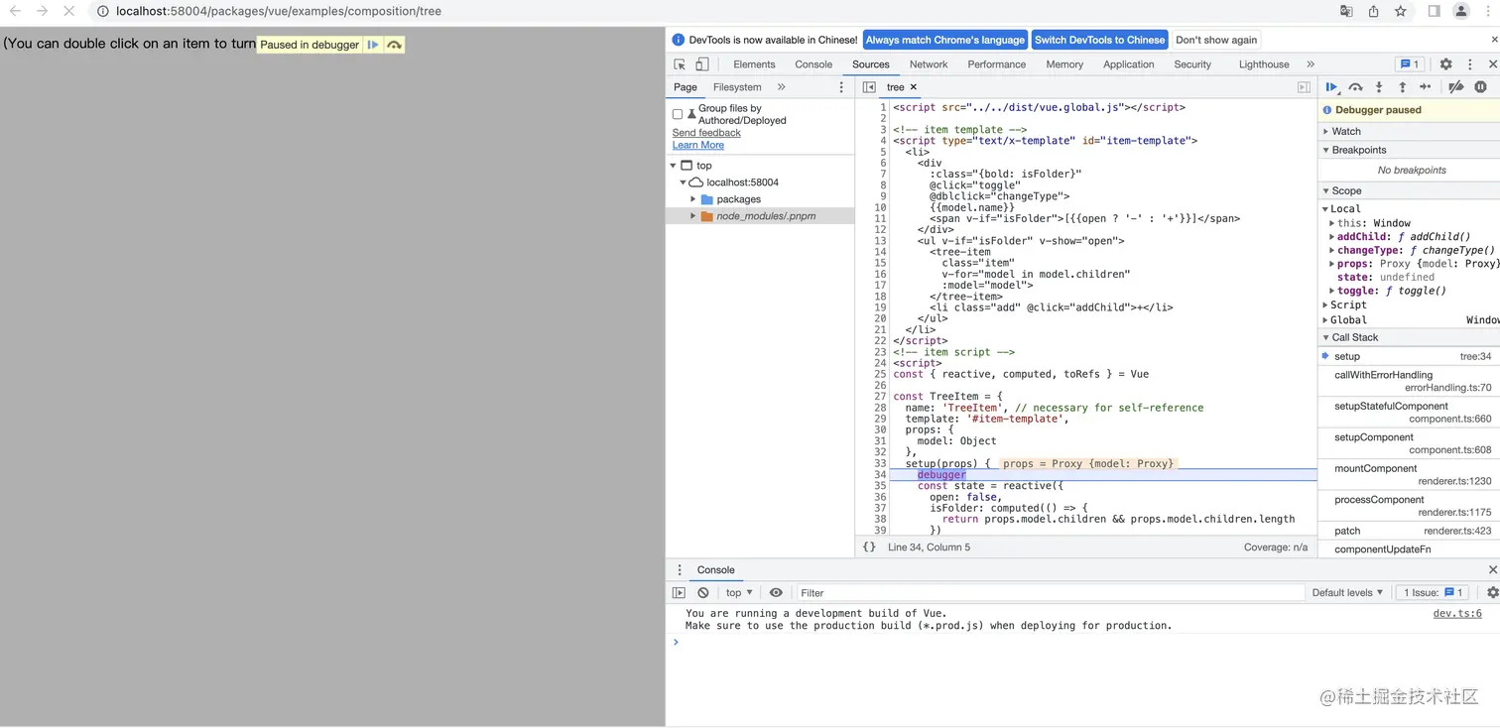Open DevTools settings gear

point(1445,64)
